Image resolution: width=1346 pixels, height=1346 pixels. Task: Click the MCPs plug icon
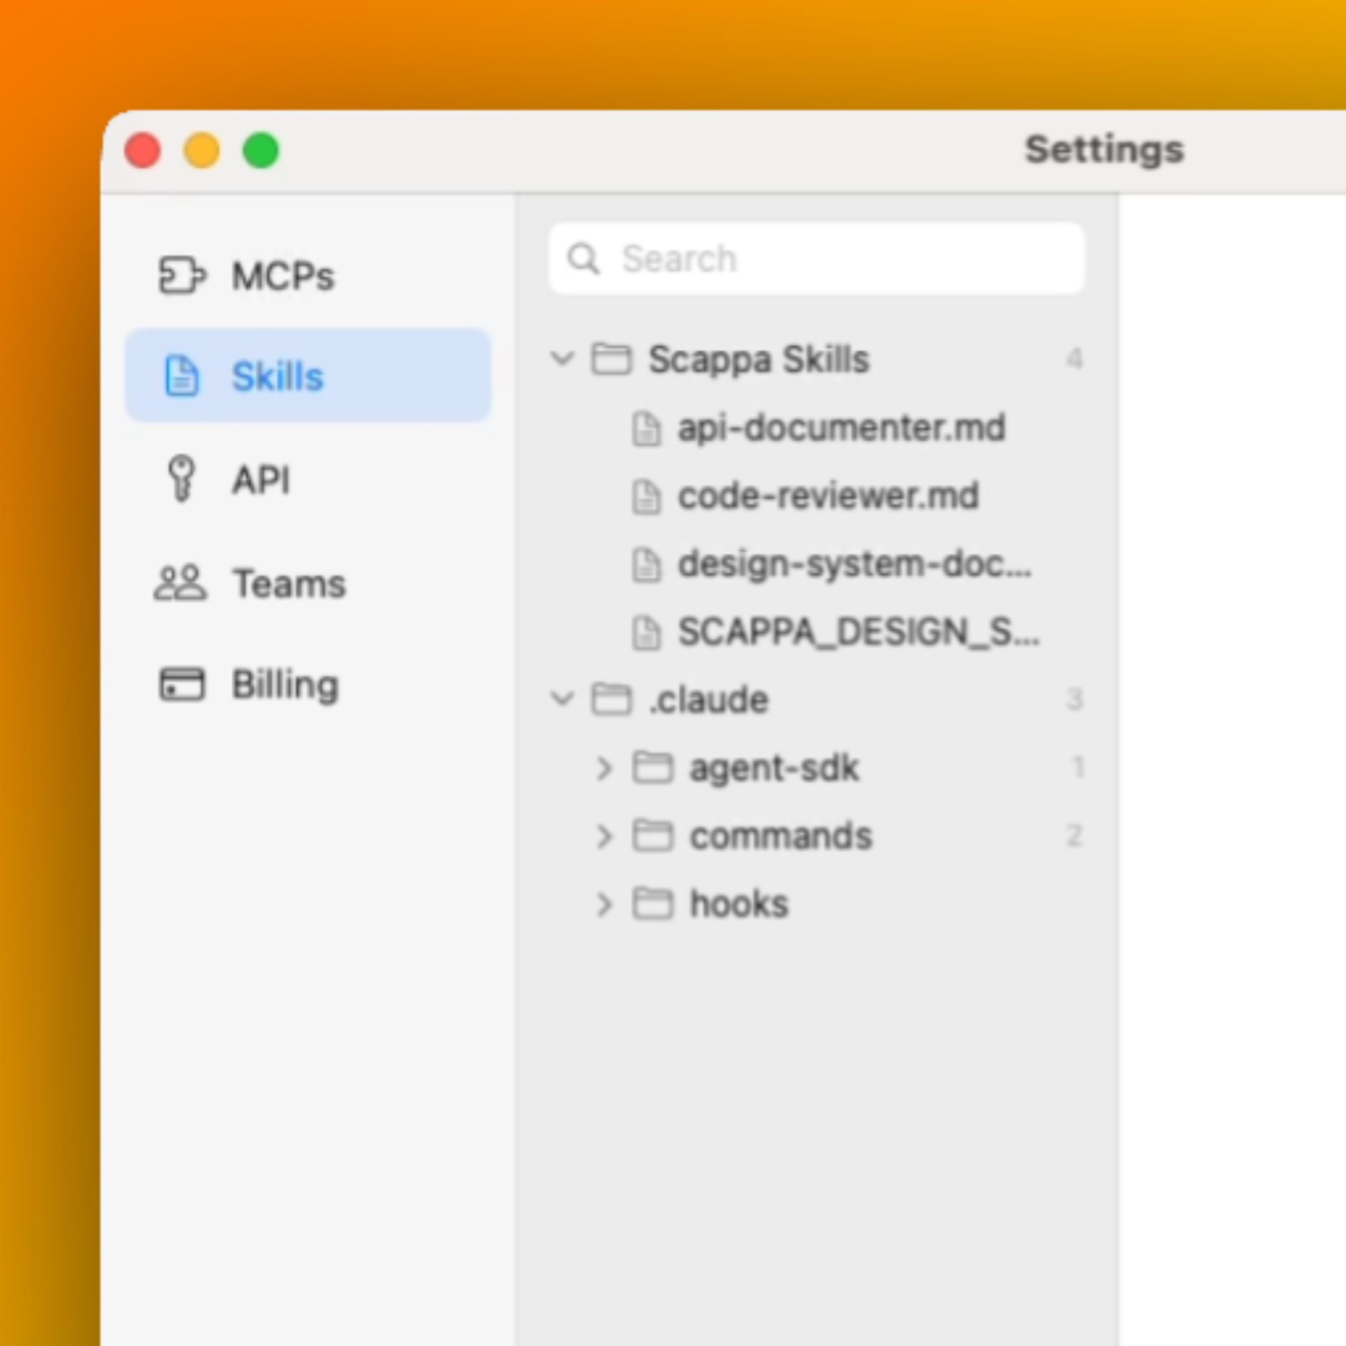pyautogui.click(x=181, y=275)
